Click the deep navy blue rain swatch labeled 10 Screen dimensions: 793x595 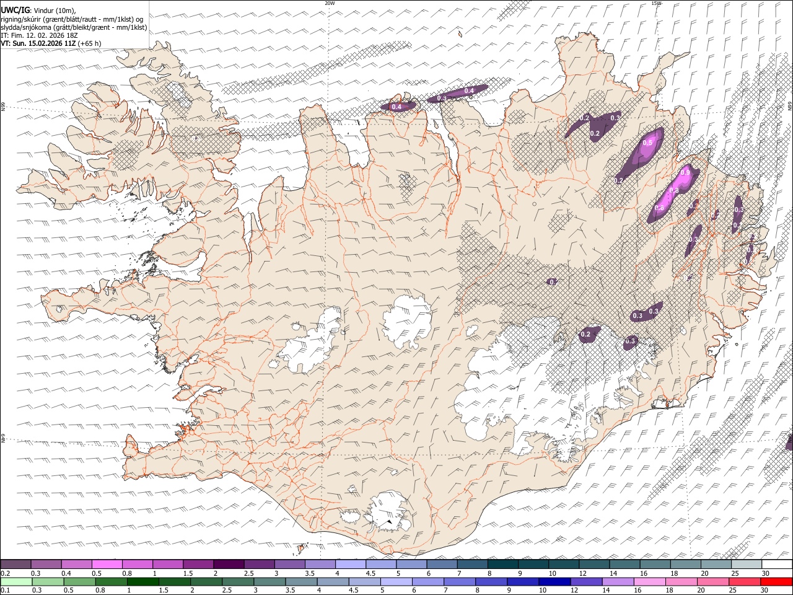pos(554,582)
